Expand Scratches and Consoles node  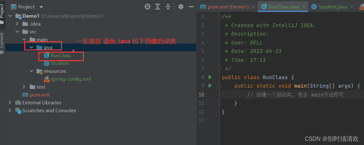pos(10,110)
